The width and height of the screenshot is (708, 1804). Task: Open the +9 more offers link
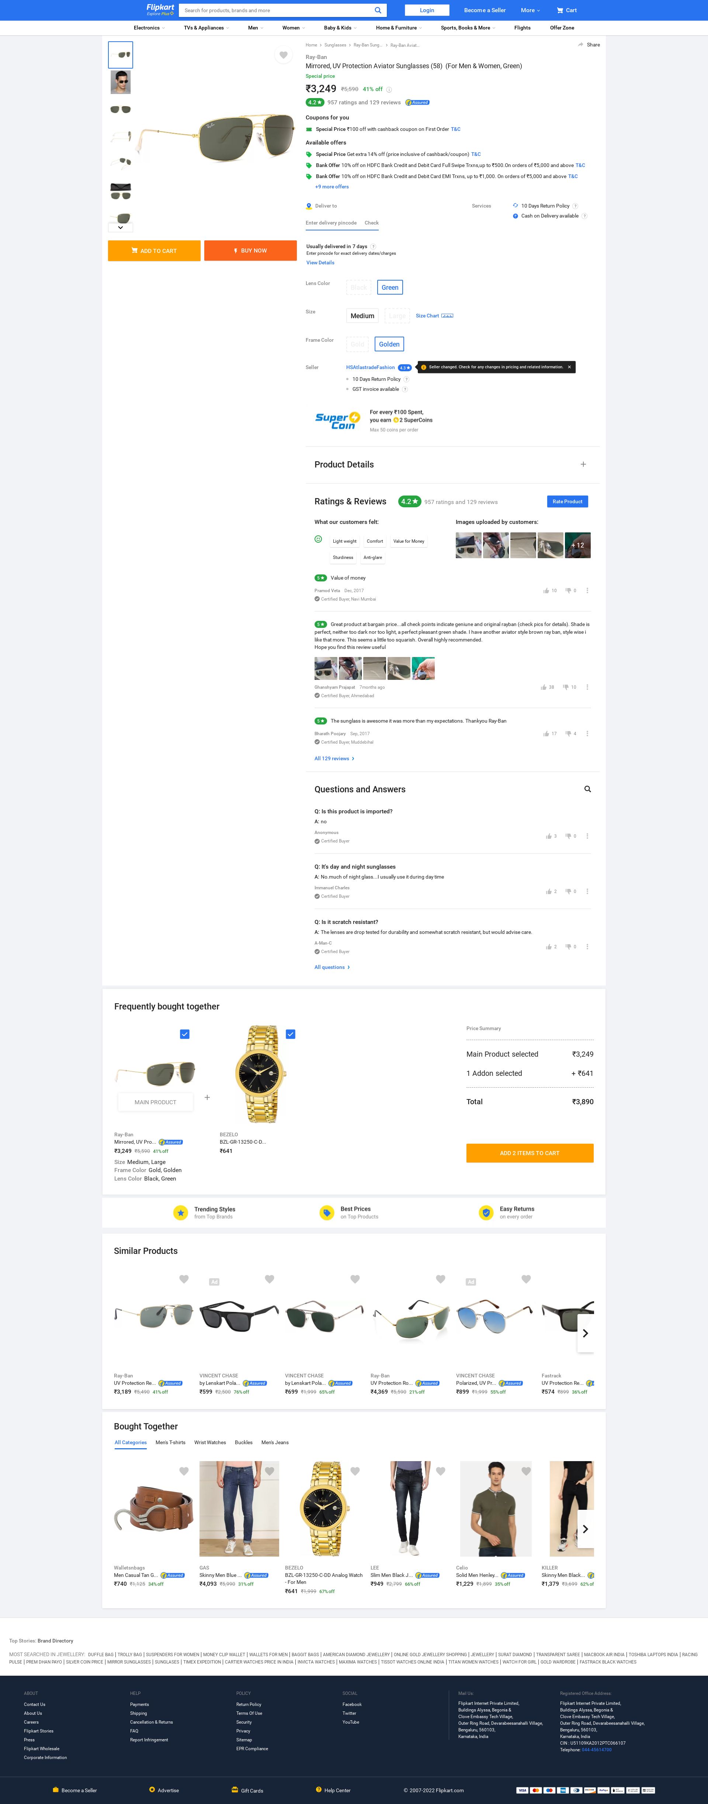click(x=332, y=187)
